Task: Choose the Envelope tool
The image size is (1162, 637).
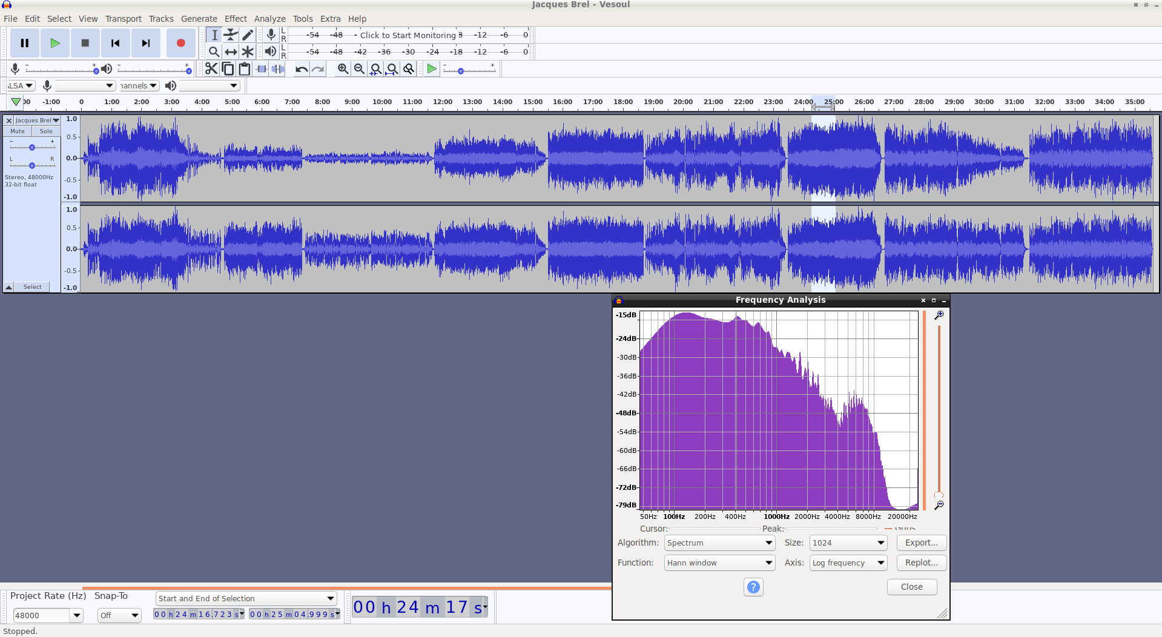Action: tap(231, 35)
